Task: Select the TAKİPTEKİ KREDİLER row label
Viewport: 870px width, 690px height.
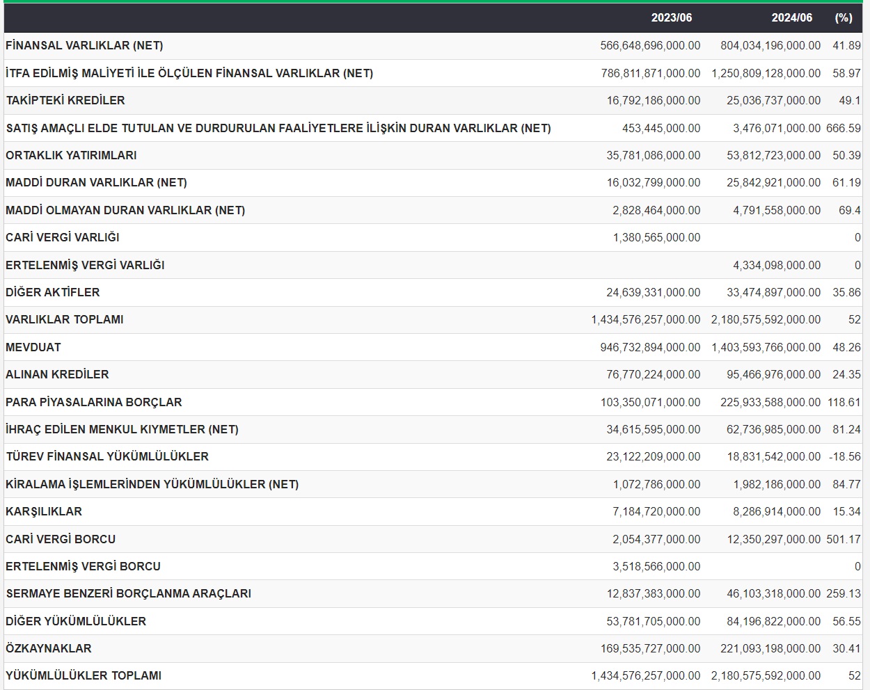Action: tap(65, 100)
